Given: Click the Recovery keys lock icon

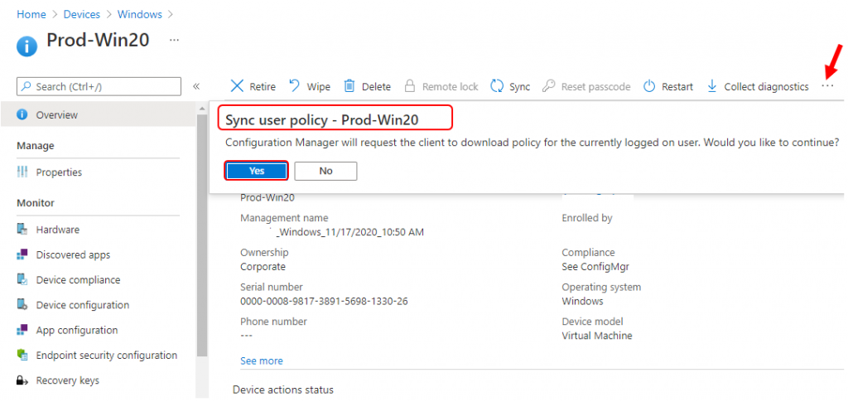Looking at the screenshot, I should coord(22,380).
